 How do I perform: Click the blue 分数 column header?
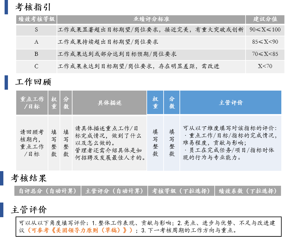click(x=172, y=102)
